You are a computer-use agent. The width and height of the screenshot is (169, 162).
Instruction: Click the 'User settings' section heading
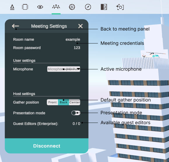(x=24, y=60)
